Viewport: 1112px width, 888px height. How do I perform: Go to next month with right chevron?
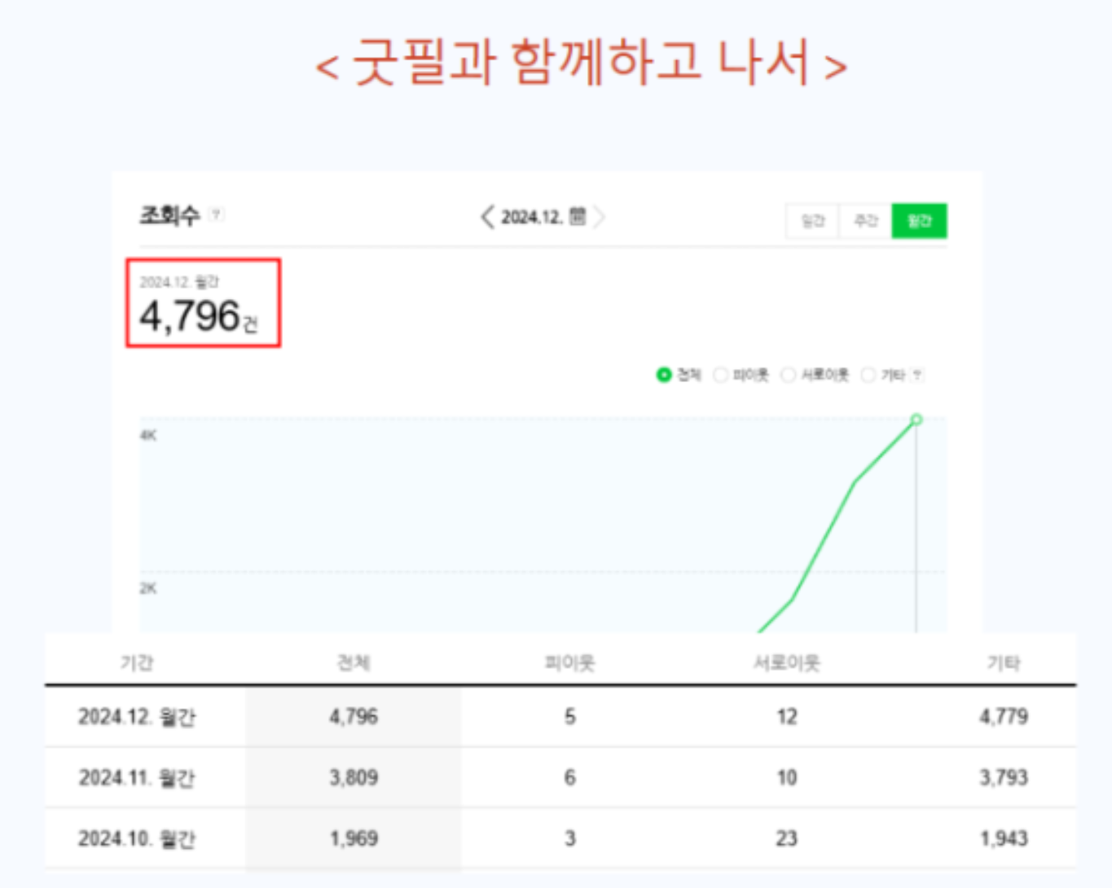600,218
